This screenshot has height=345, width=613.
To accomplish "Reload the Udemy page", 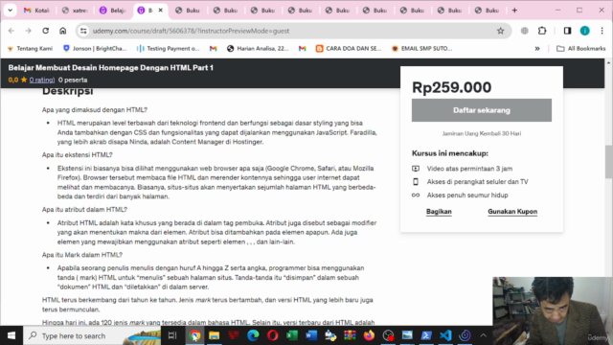I will pyautogui.click(x=45, y=31).
